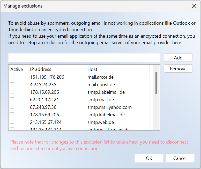Image resolution: width=201 pixels, height=169 pixels.
Task: Select the smtp.mail.yahoo.com host entry
Action: pos(109,107)
